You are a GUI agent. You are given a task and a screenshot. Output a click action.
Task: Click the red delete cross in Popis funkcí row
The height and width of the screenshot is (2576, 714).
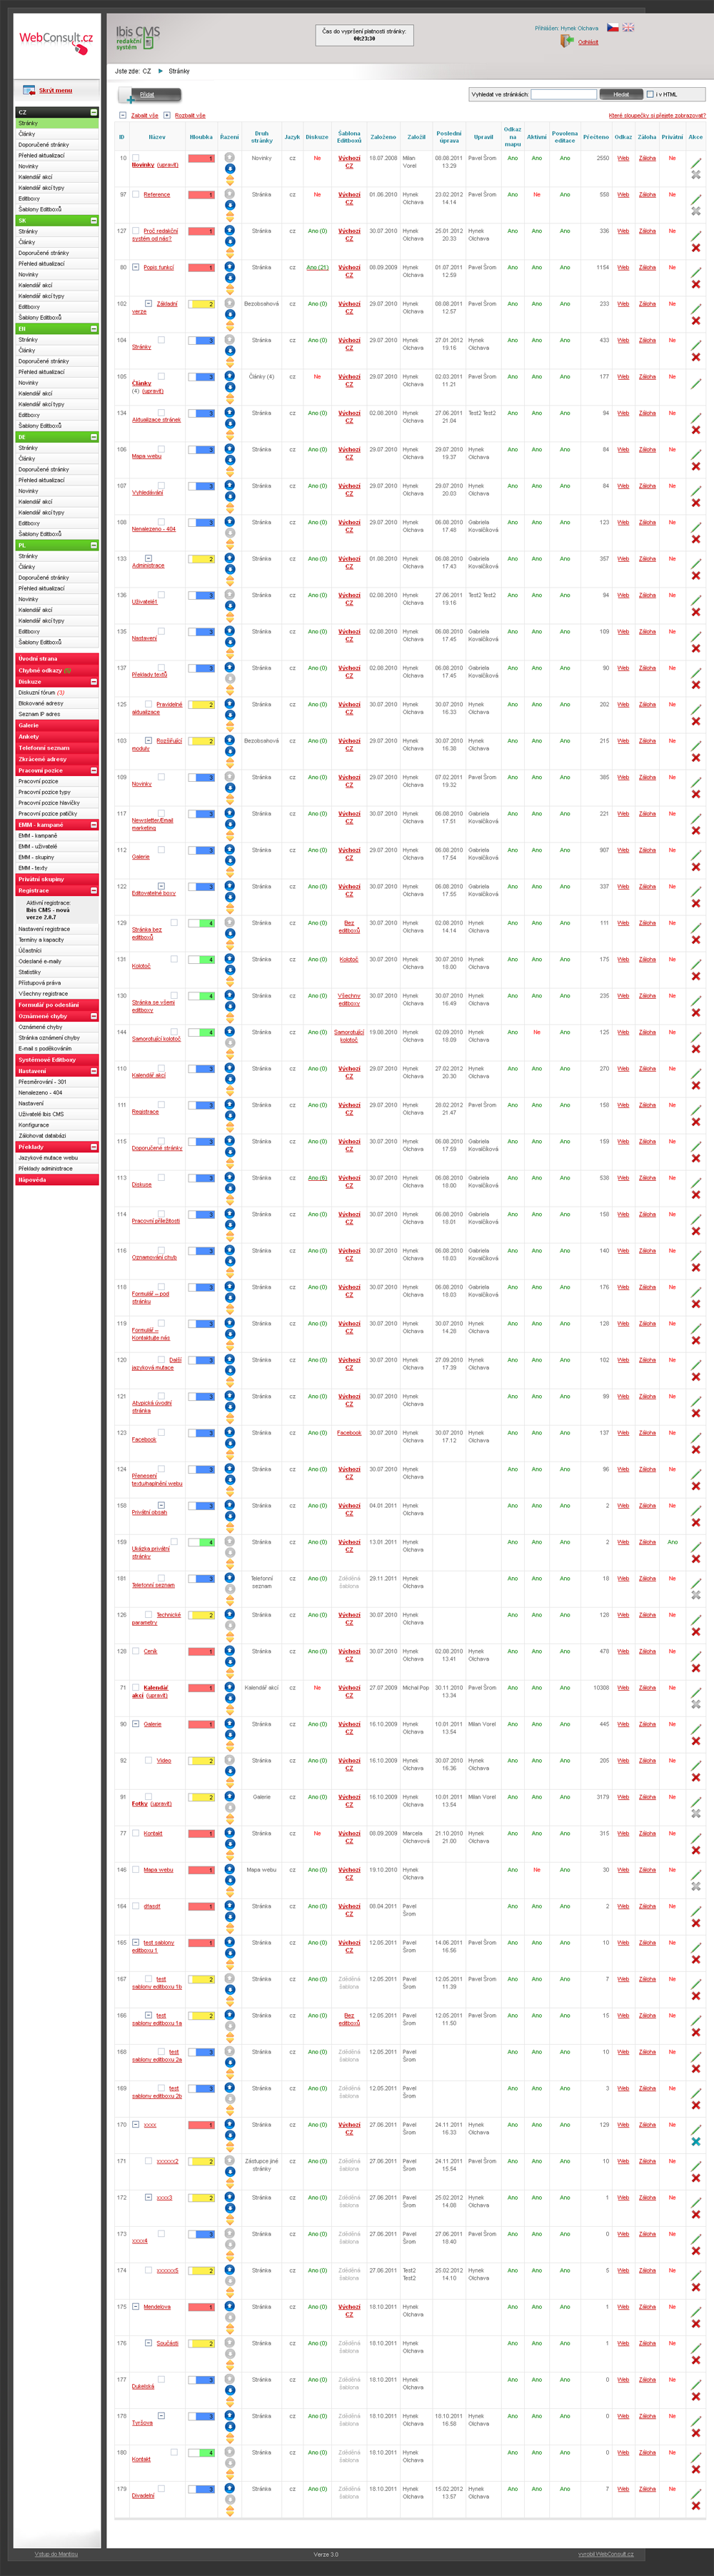tap(696, 284)
